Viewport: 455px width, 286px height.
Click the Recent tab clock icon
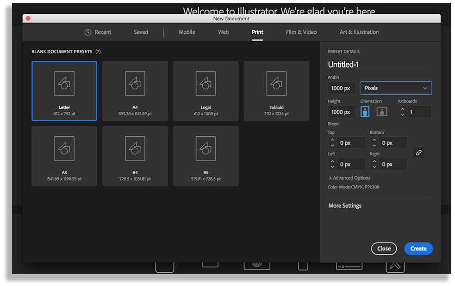coord(87,32)
